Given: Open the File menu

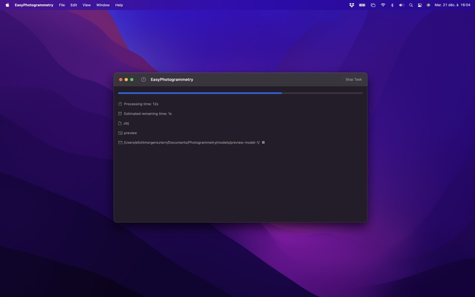Looking at the screenshot, I should click(x=62, y=5).
